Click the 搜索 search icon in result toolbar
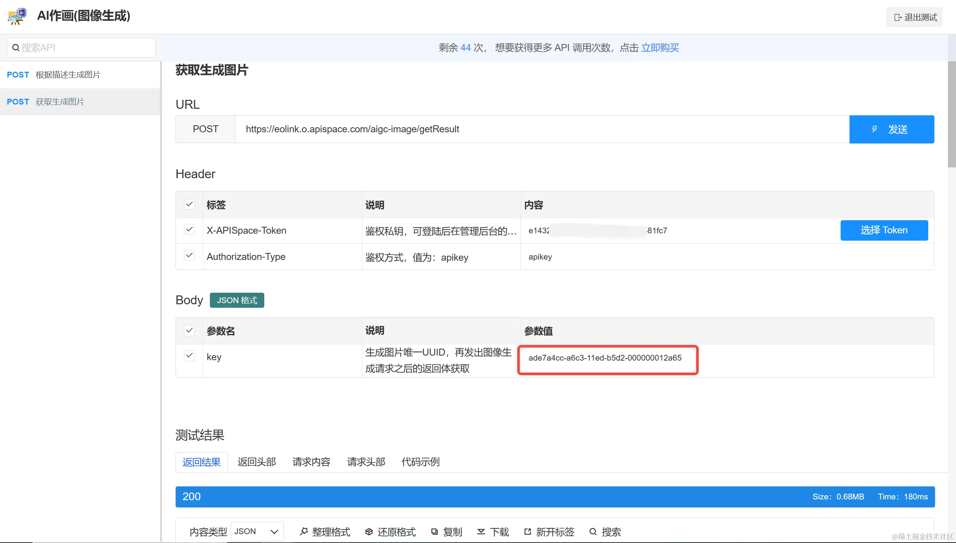 tap(593, 532)
